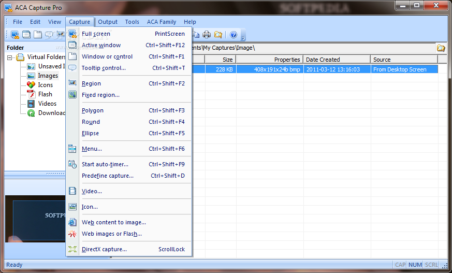452x273 pixels.
Task: Select Web content to image...
Action: coord(129,222)
